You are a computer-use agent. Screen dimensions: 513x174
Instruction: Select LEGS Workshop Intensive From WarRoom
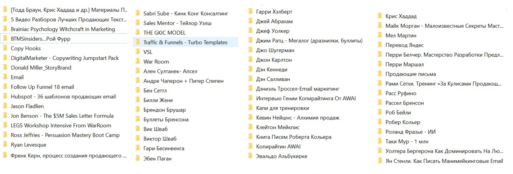click(61, 126)
